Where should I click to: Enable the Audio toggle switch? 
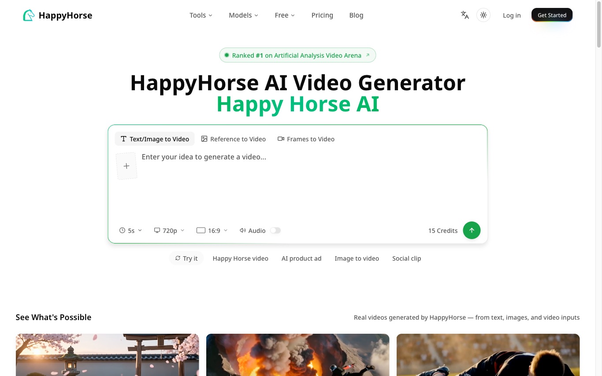coord(275,230)
